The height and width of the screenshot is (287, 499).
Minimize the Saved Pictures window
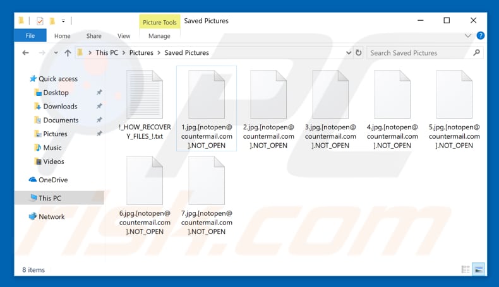[421, 20]
